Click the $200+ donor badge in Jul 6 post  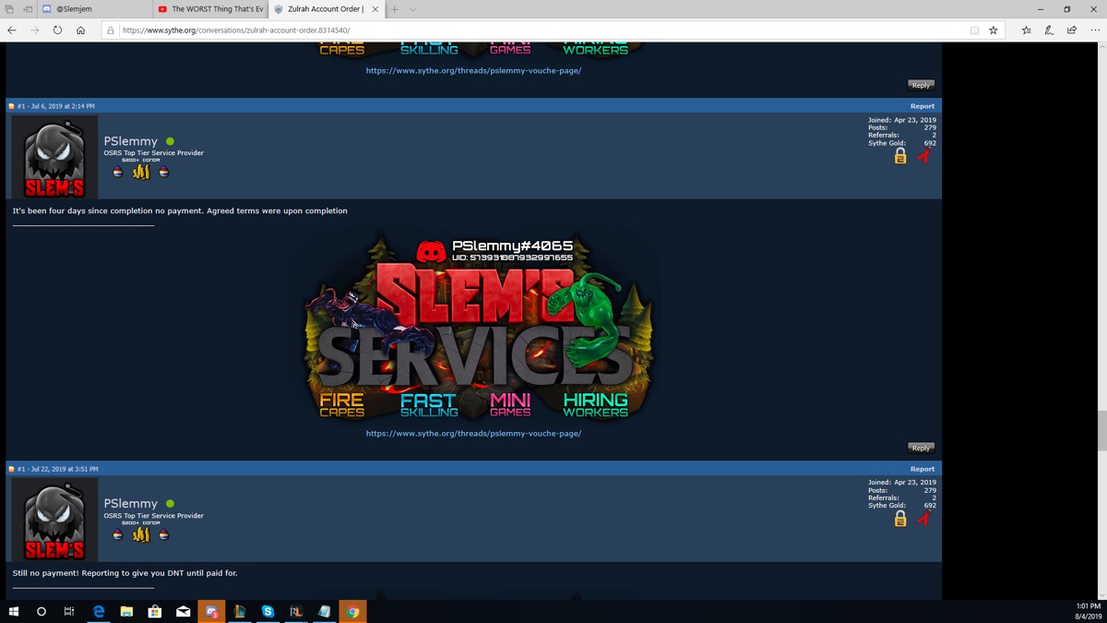[x=141, y=170]
